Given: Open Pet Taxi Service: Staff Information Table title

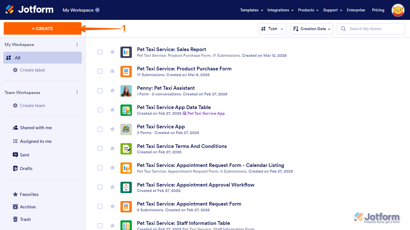Looking at the screenshot, I should tap(183, 223).
